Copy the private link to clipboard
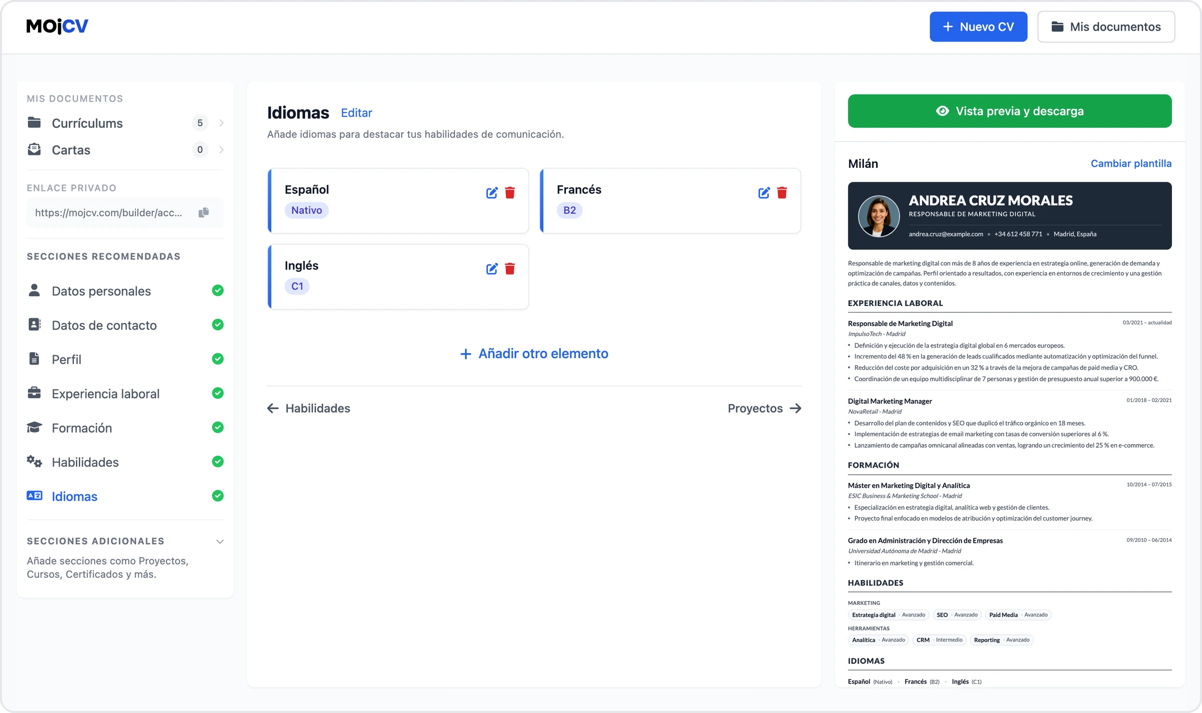 pyautogui.click(x=203, y=213)
